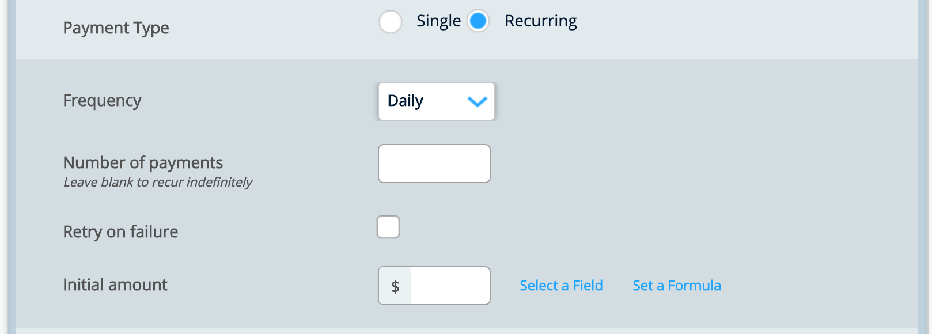Click the Initial amount label
932x334 pixels.
pyautogui.click(x=115, y=284)
